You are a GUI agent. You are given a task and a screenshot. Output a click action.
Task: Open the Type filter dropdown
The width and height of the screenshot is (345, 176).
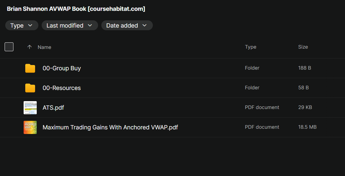pyautogui.click(x=22, y=25)
